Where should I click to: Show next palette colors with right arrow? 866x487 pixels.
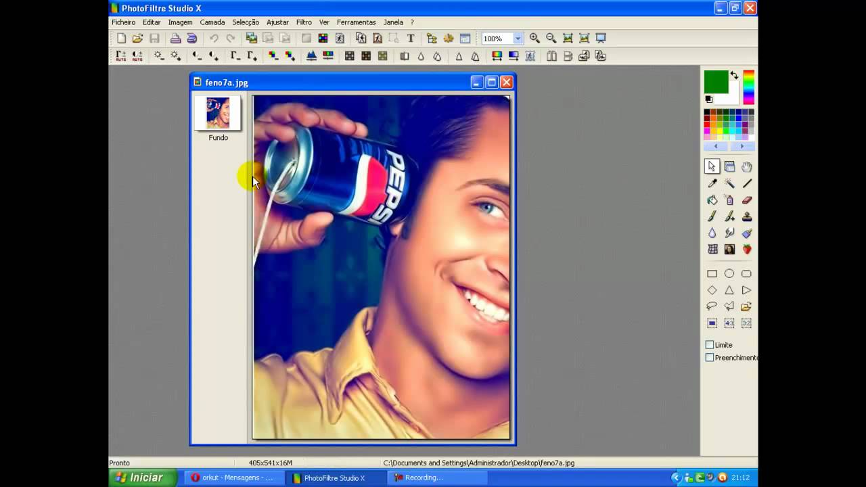click(742, 146)
